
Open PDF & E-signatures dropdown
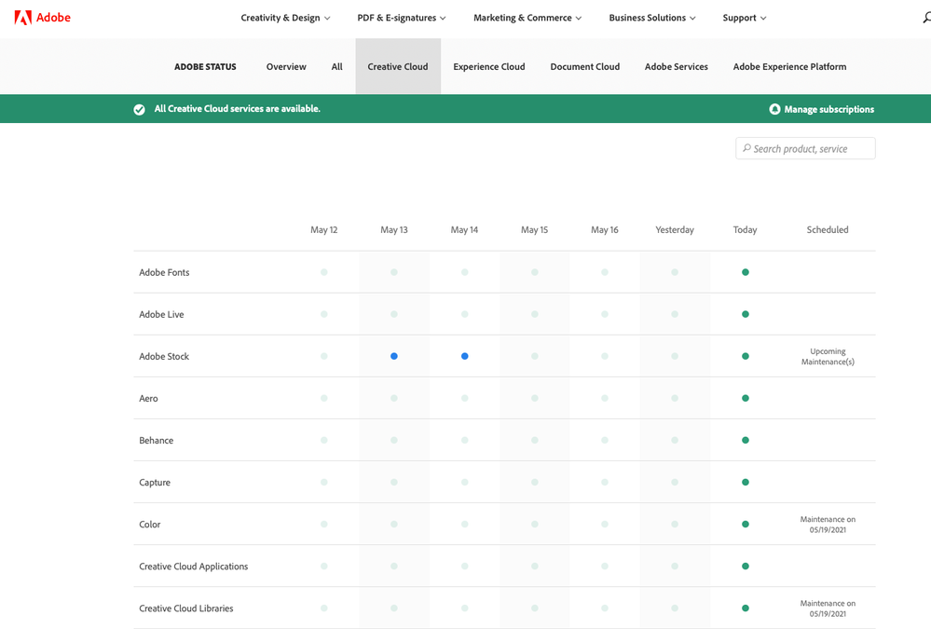click(x=401, y=18)
